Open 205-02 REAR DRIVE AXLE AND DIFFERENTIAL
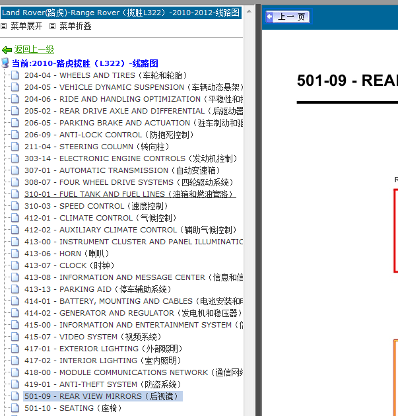 (x=133, y=111)
